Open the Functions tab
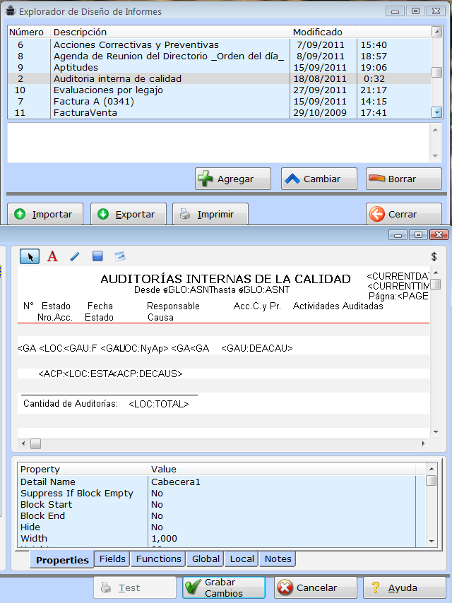Viewport: 452px width, 603px height. tap(158, 559)
